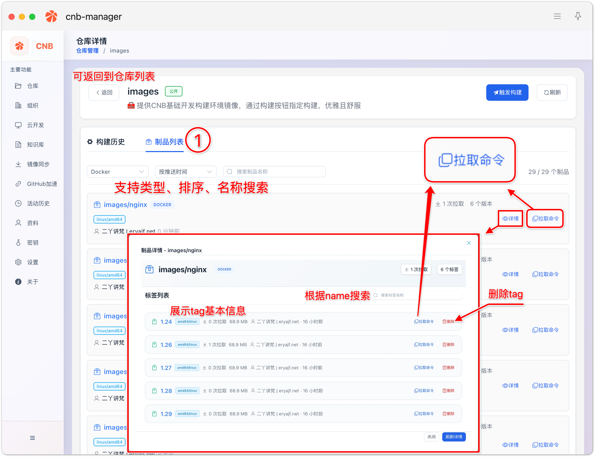Delete tag 1.27
The width and height of the screenshot is (595, 457).
448,368
